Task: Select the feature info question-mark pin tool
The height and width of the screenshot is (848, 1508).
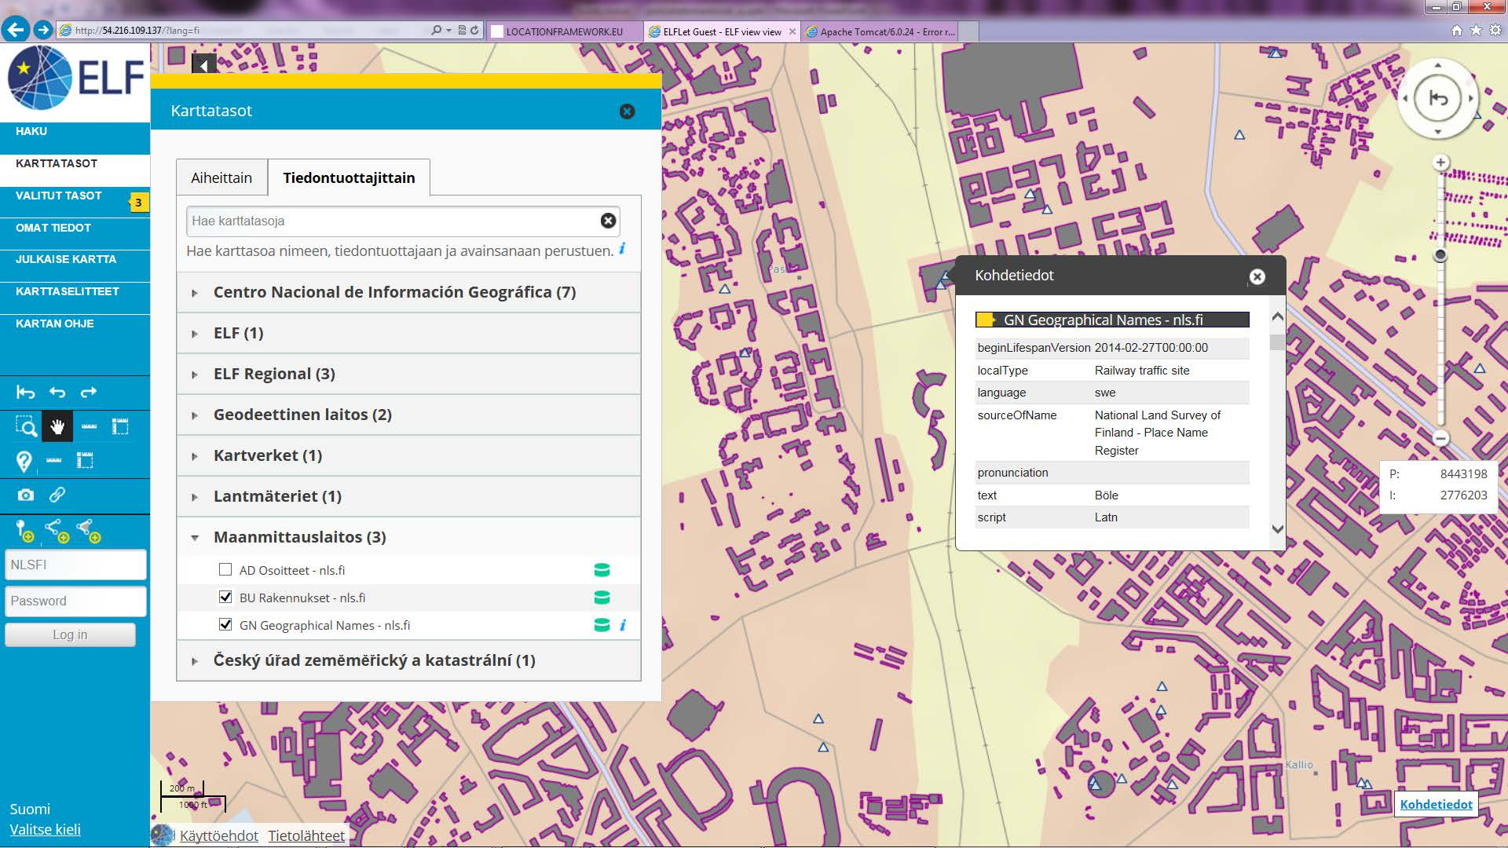Action: coord(24,461)
